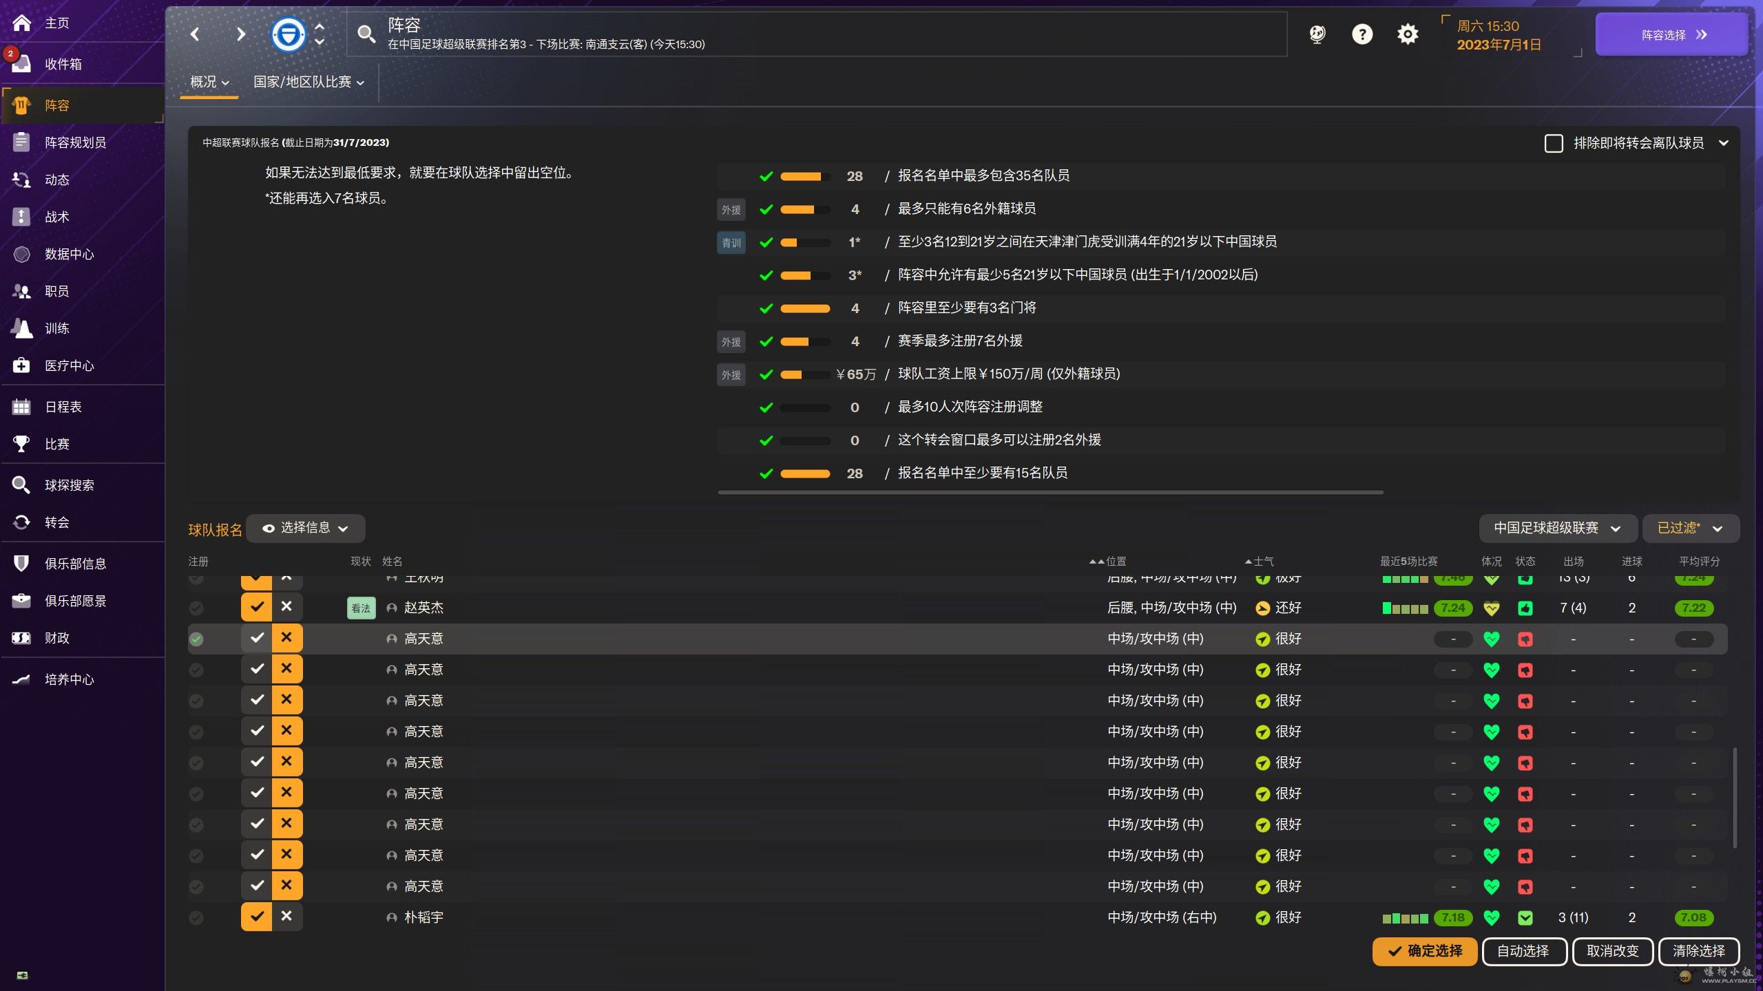Image resolution: width=1763 pixels, height=991 pixels.
Task: Open the 收件箱 inbox icon
Action: tap(21, 64)
